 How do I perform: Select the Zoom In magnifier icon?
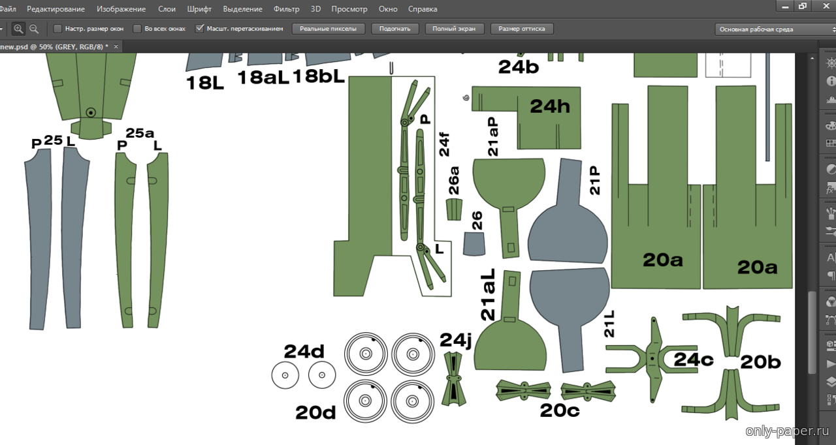18,29
